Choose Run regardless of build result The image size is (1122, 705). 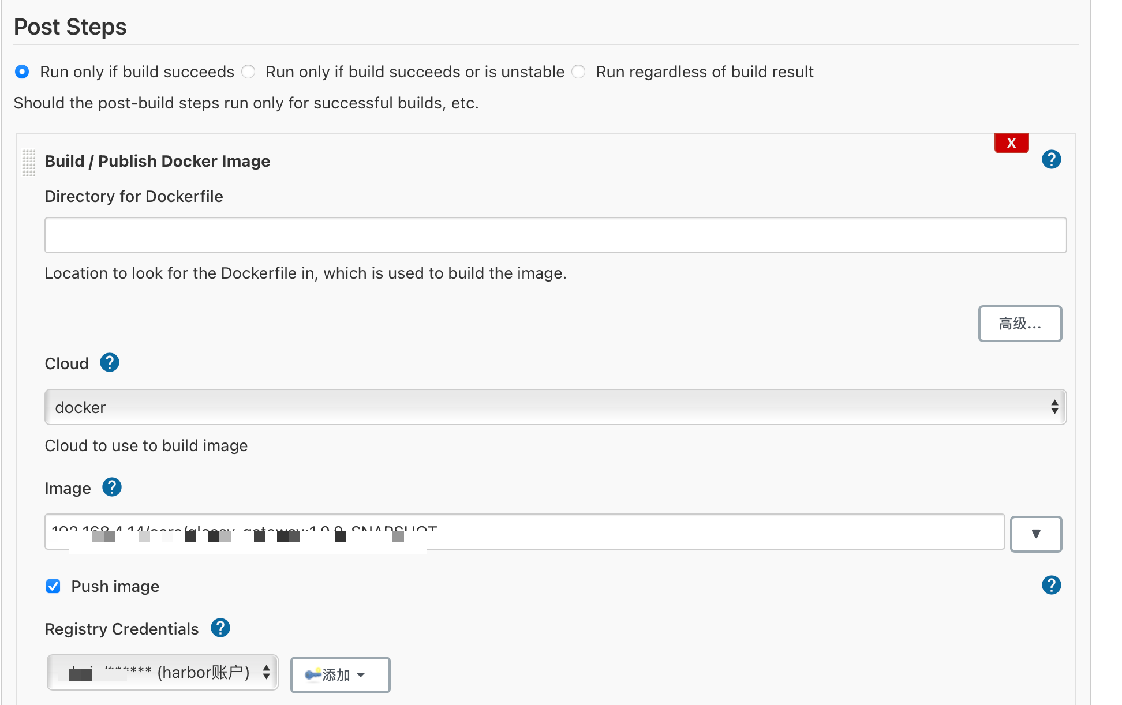coord(578,72)
